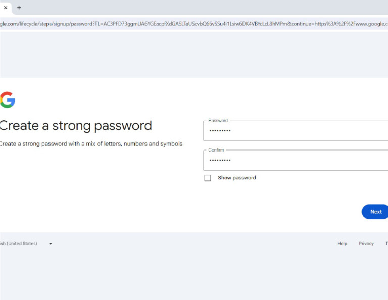The height and width of the screenshot is (300, 388).
Task: Click the "Show password" label text
Action: point(236,178)
